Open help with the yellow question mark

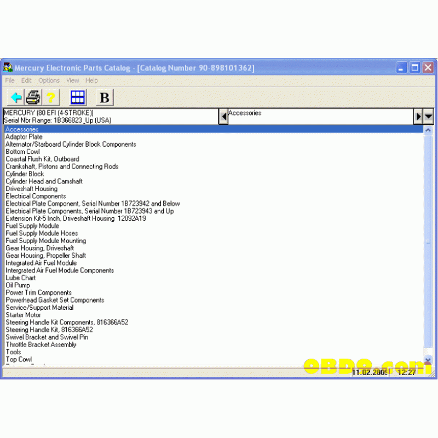(x=51, y=97)
